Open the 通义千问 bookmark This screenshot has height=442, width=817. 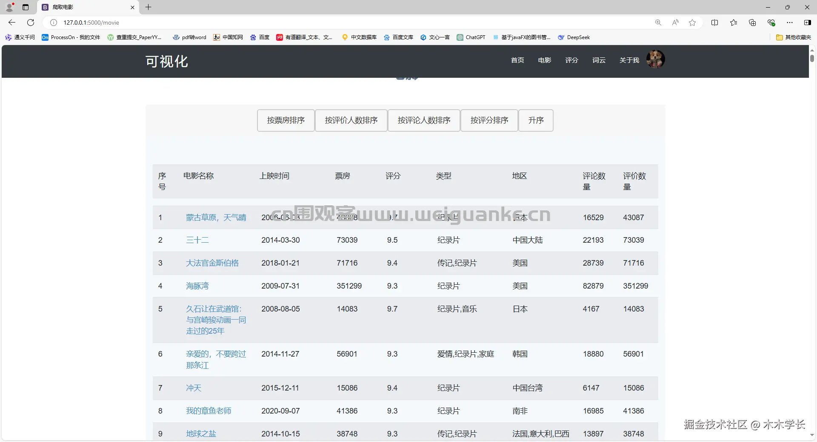pyautogui.click(x=20, y=37)
